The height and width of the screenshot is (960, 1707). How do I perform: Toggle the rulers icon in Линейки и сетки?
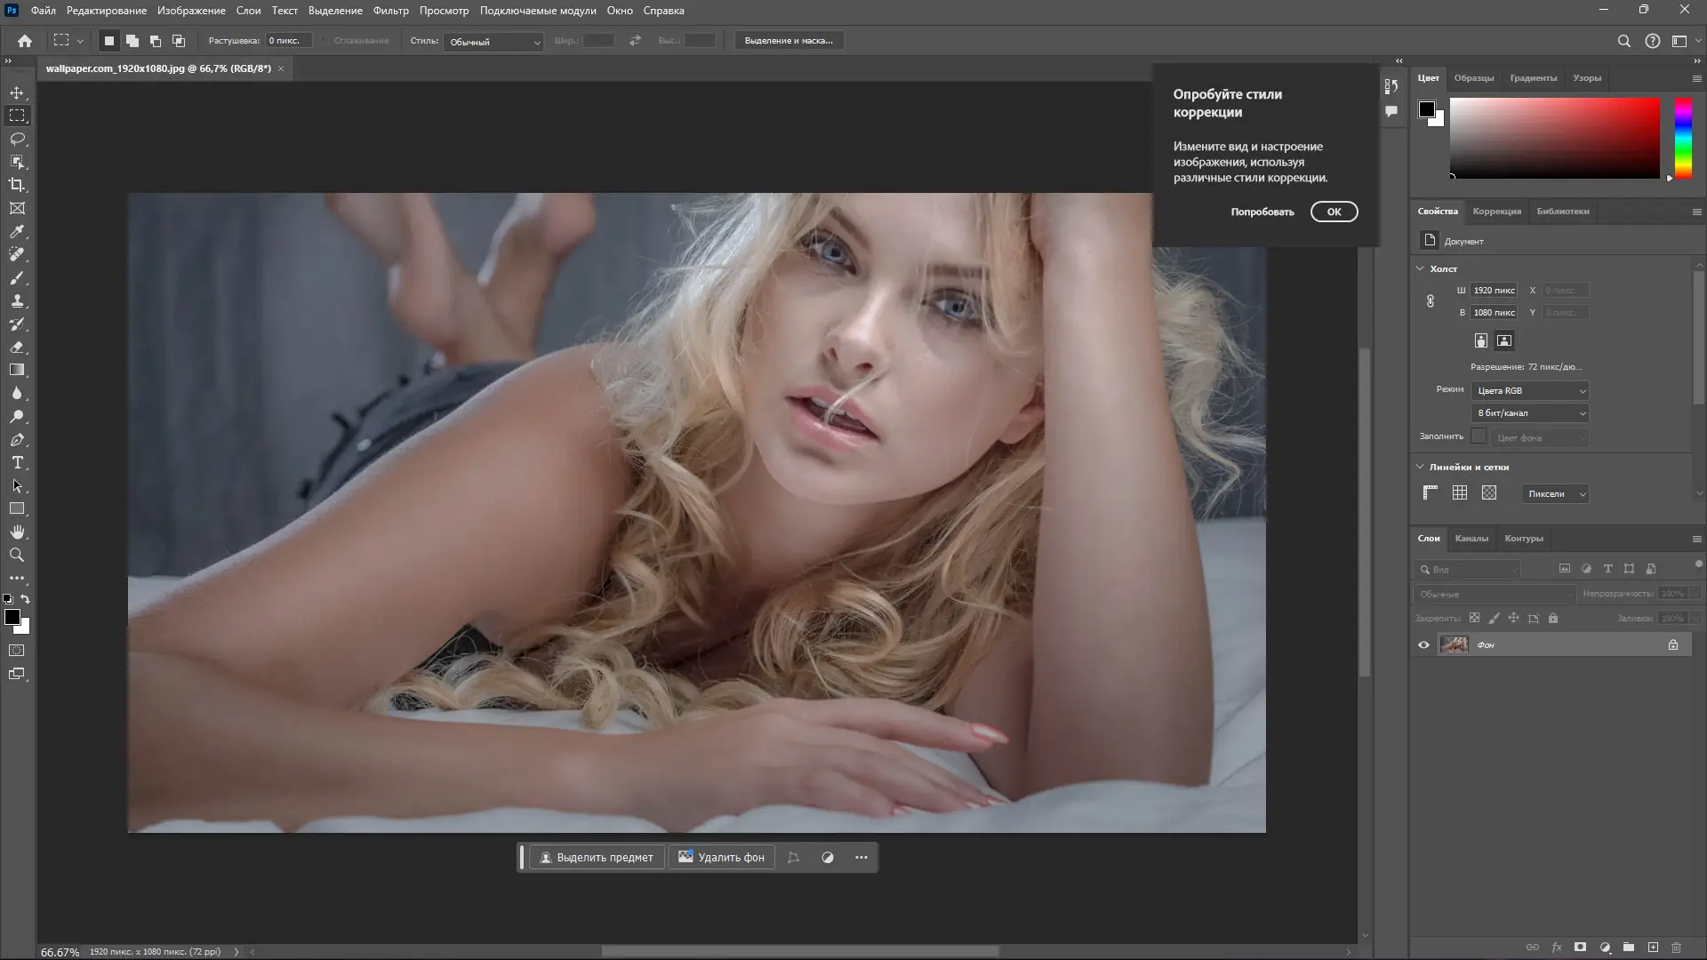point(1431,492)
